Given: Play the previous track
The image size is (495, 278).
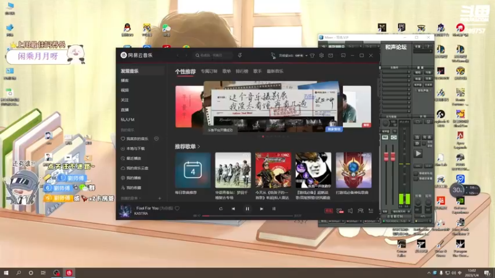Looking at the screenshot, I should [x=233, y=209].
